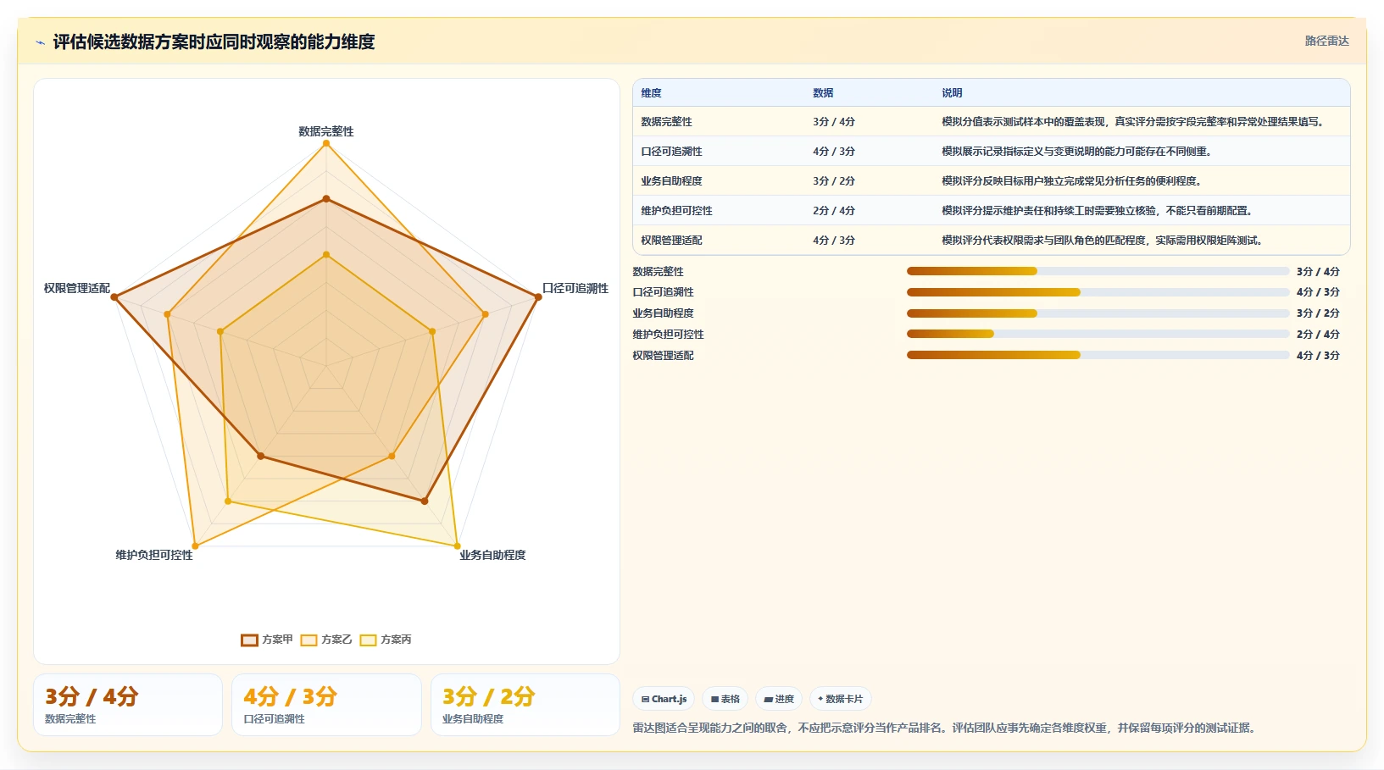Open the 3分 / 2分 业务自助程度 stat card
The height and width of the screenshot is (770, 1384).
(525, 705)
